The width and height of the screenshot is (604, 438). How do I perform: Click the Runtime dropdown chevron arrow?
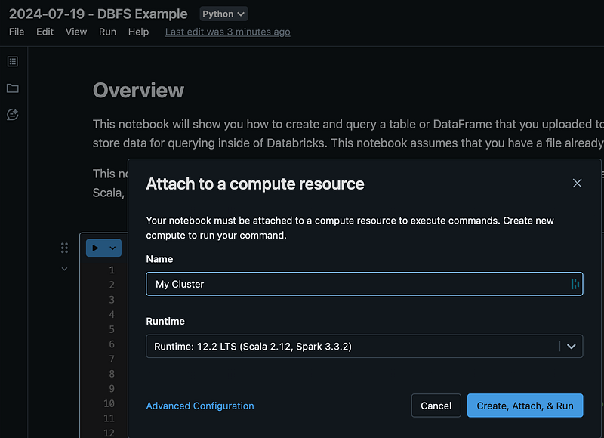pos(572,347)
